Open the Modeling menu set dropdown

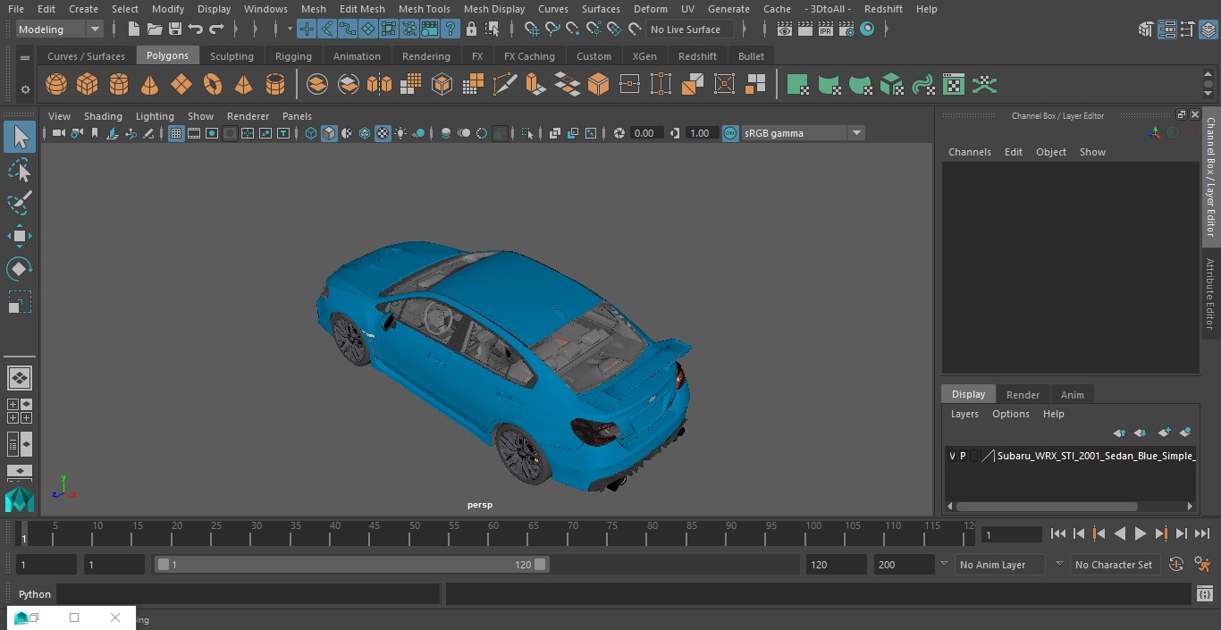pos(59,29)
